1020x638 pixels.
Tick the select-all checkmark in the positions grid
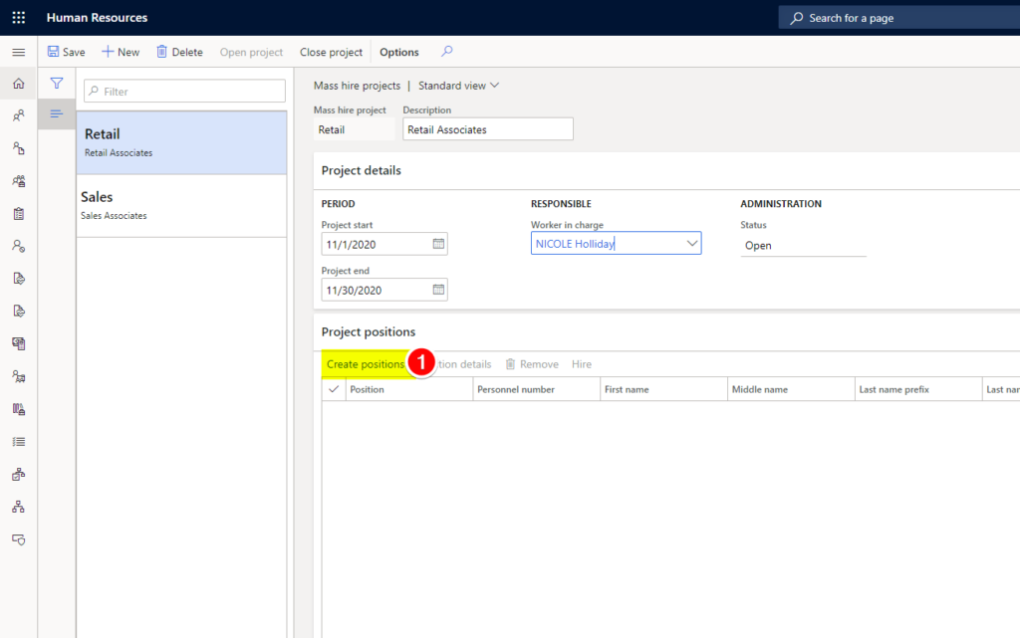coord(334,389)
